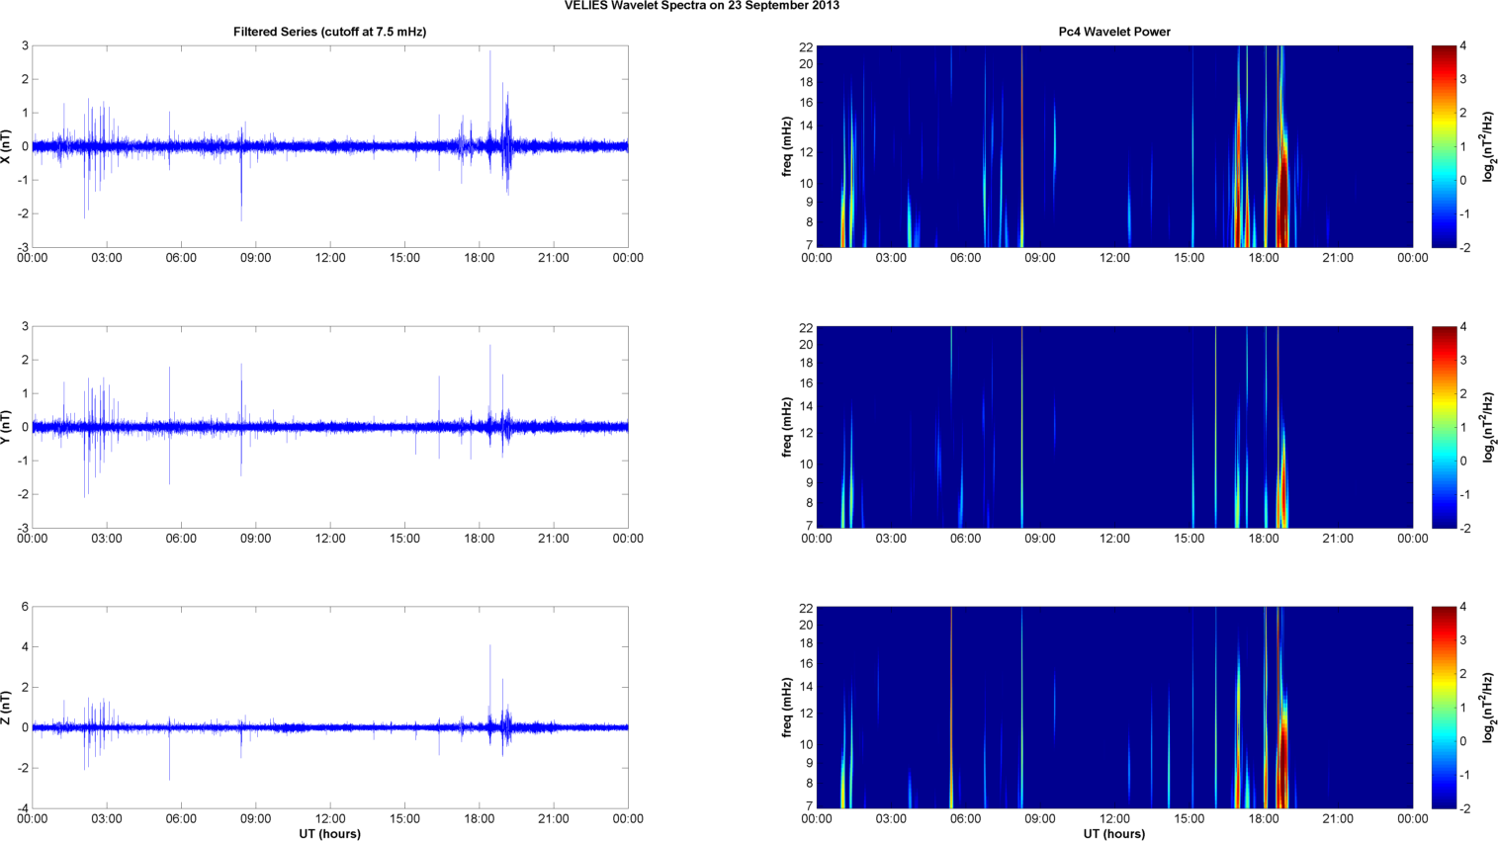Select freq (mHz) label of bottom spectrogram

point(787,708)
